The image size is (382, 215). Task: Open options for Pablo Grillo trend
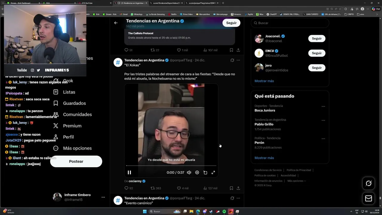[x=323, y=120]
